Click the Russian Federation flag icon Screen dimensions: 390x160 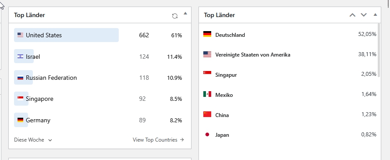21,78
